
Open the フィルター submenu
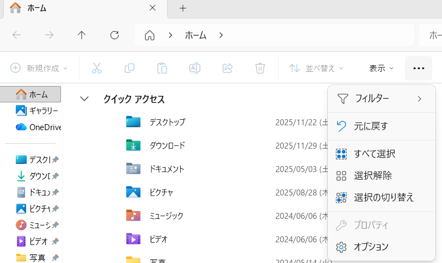[382, 99]
